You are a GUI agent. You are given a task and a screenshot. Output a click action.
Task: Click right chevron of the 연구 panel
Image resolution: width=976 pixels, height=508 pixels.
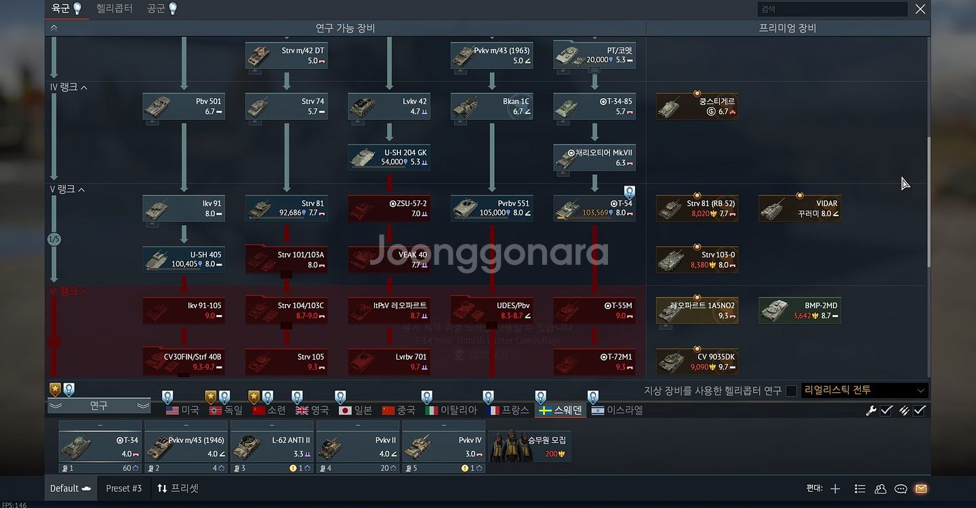pos(143,406)
